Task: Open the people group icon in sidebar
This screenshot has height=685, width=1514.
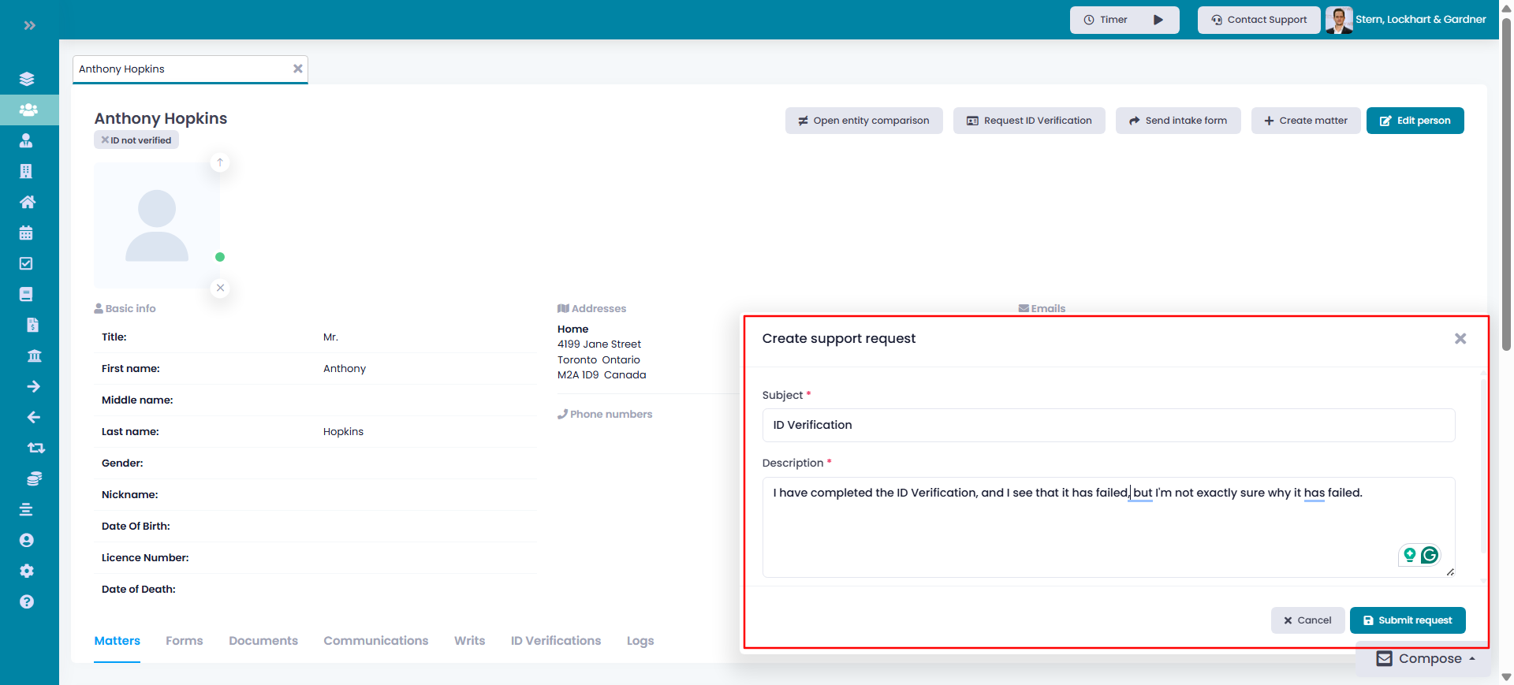Action: 28,110
